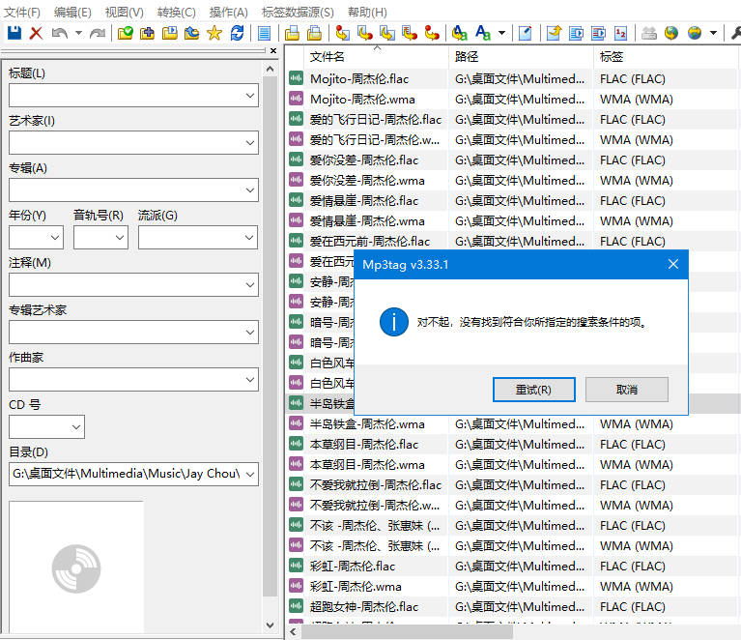Click the yellow star favorites icon
741x640 pixels.
[214, 33]
